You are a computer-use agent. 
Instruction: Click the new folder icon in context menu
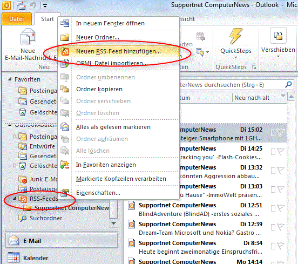coord(65,37)
